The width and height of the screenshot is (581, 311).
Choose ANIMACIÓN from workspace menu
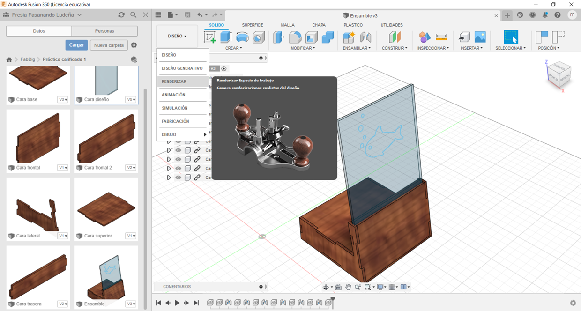[182, 95]
